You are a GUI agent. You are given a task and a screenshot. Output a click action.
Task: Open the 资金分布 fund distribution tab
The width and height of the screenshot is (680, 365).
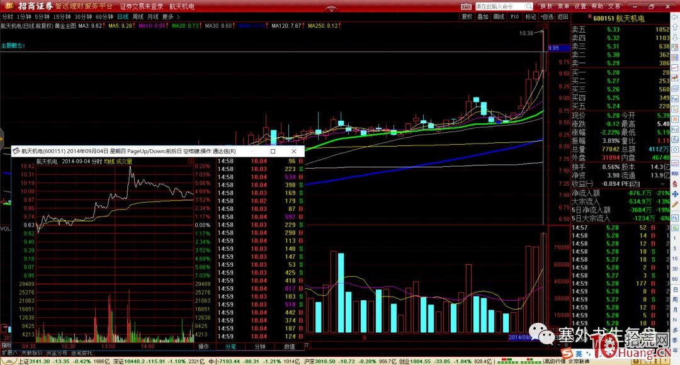(57, 353)
